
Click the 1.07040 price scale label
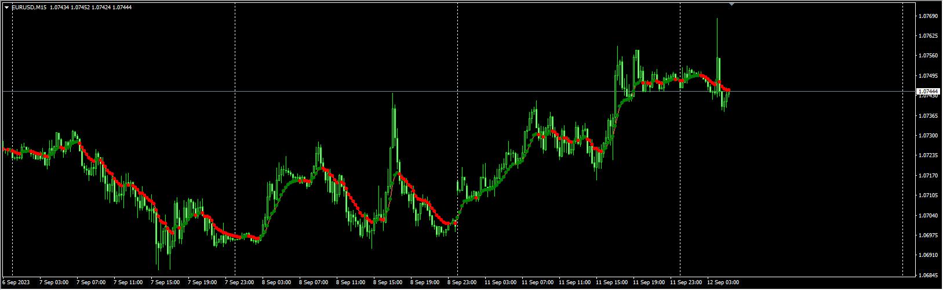tap(929, 215)
